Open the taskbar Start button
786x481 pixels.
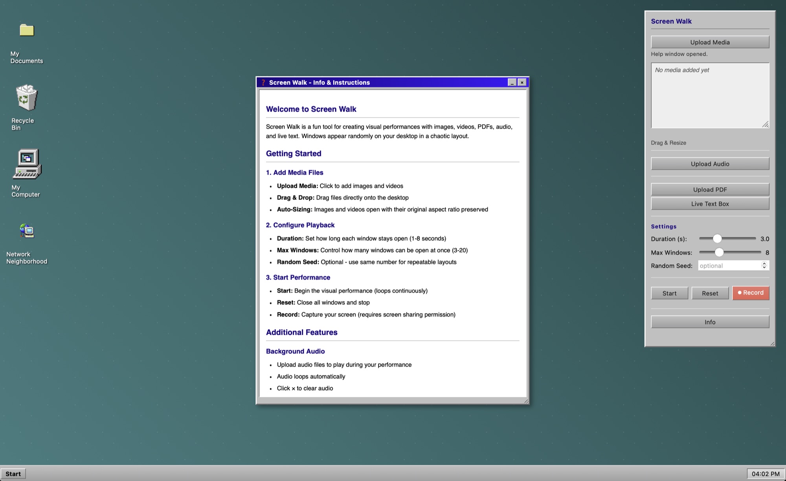pyautogui.click(x=13, y=474)
